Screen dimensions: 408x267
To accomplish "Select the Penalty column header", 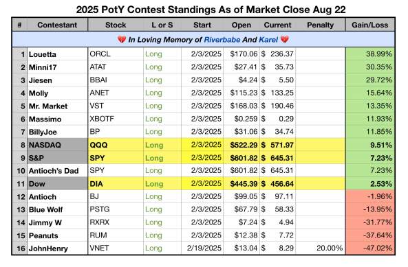I will [321, 25].
